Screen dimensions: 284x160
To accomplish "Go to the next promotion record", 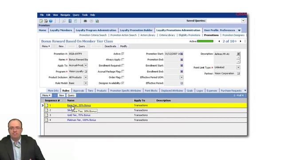I will (x=241, y=41).
